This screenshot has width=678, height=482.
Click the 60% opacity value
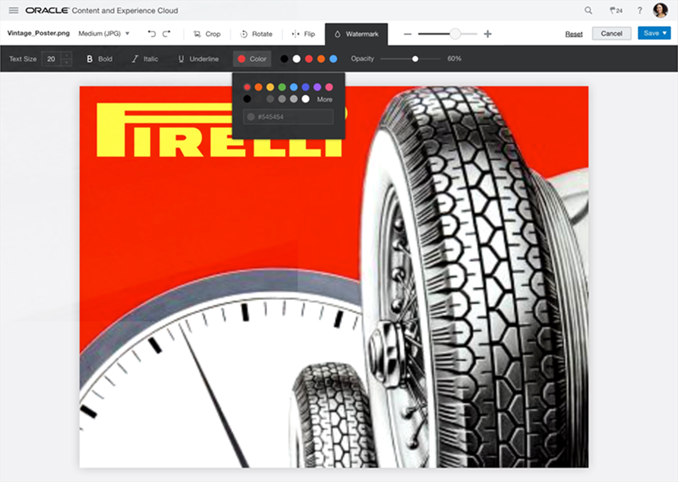point(454,58)
